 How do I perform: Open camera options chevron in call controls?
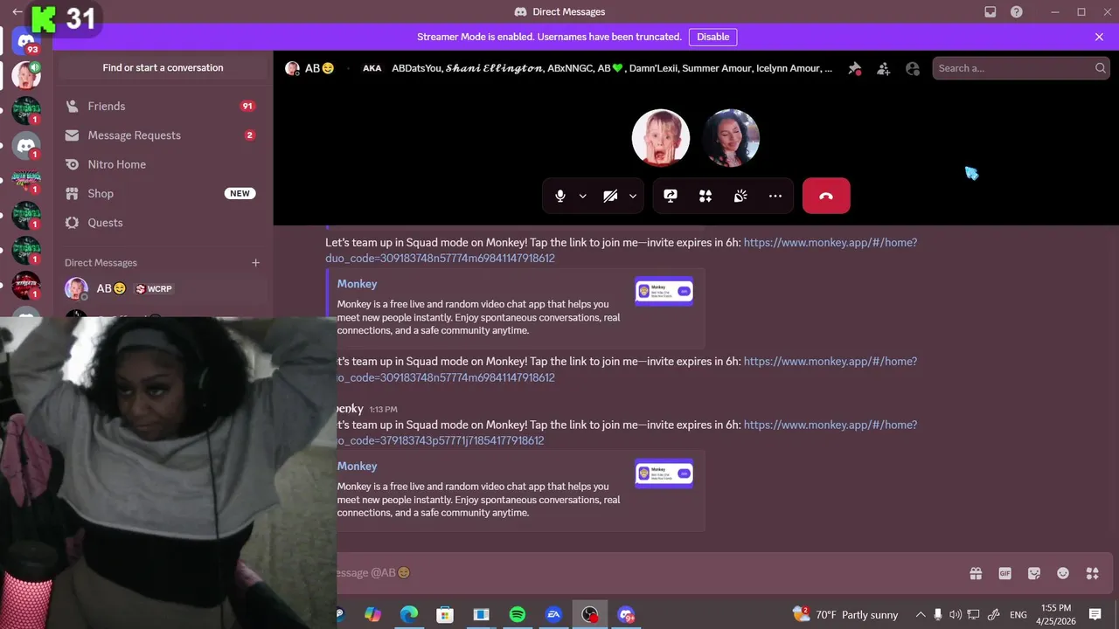click(x=633, y=196)
